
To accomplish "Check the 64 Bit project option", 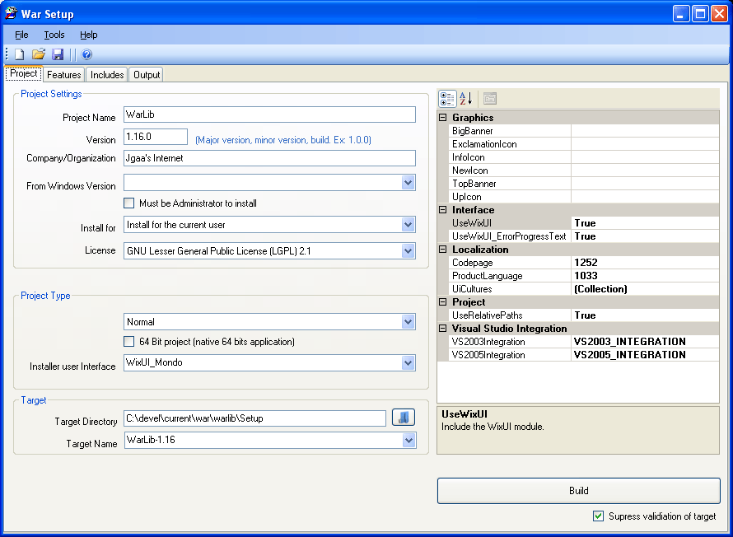I will pos(129,342).
